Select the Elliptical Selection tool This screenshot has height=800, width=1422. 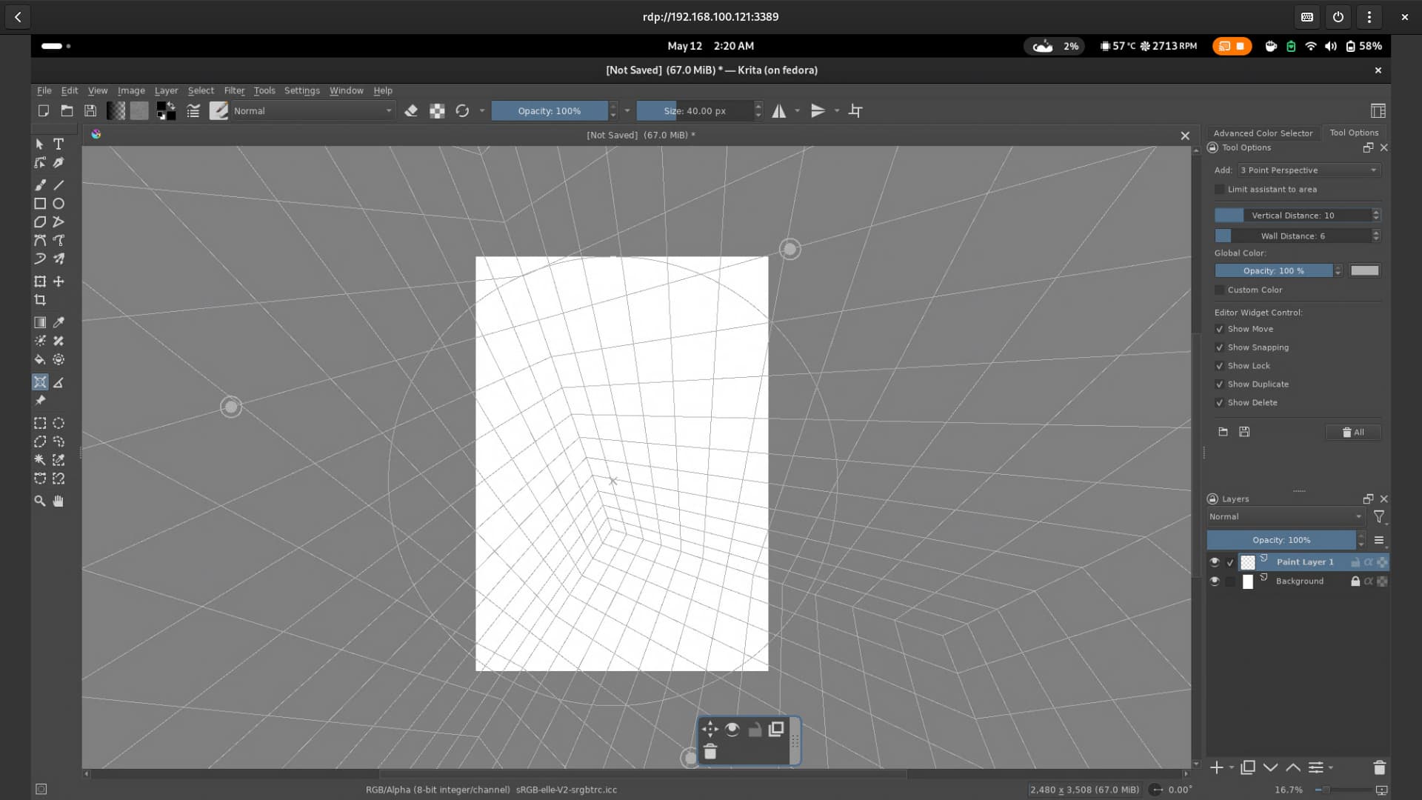(59, 423)
